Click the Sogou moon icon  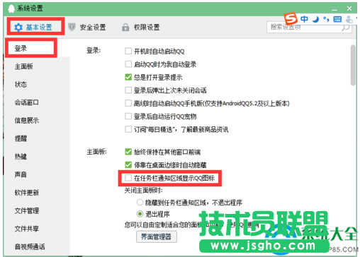pyautogui.click(x=315, y=19)
